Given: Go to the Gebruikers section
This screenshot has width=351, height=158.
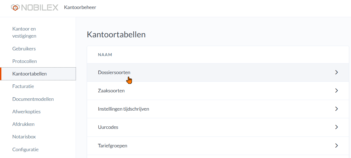Looking at the screenshot, I should point(24,49).
